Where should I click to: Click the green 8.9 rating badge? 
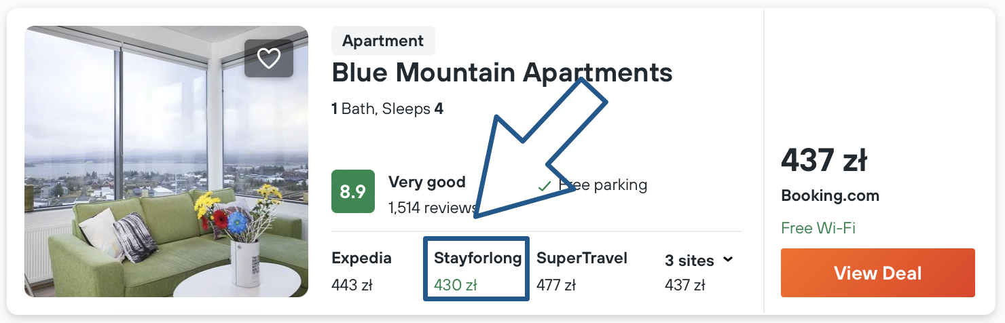[x=353, y=191]
